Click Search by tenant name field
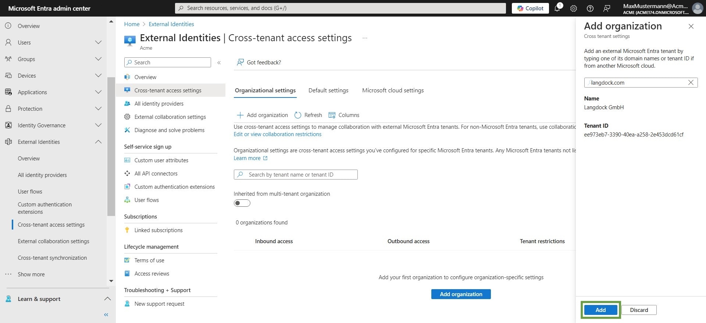This screenshot has height=323, width=706. [x=296, y=174]
